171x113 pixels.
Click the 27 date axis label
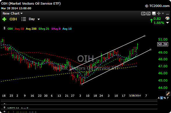pos(73,96)
